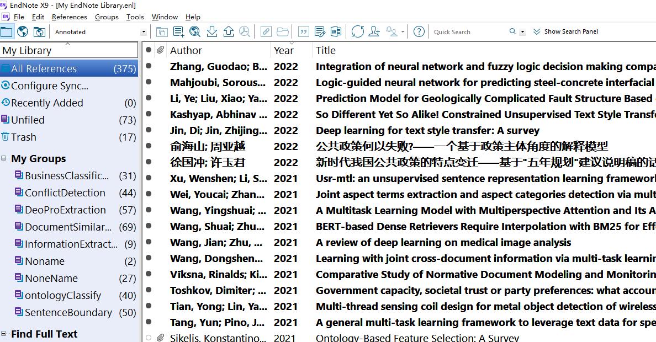
Task: Click the Quick Search magnifier icon
Action: [512, 31]
